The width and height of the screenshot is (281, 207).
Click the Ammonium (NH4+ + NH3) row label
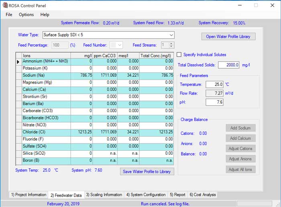[x=46, y=61]
